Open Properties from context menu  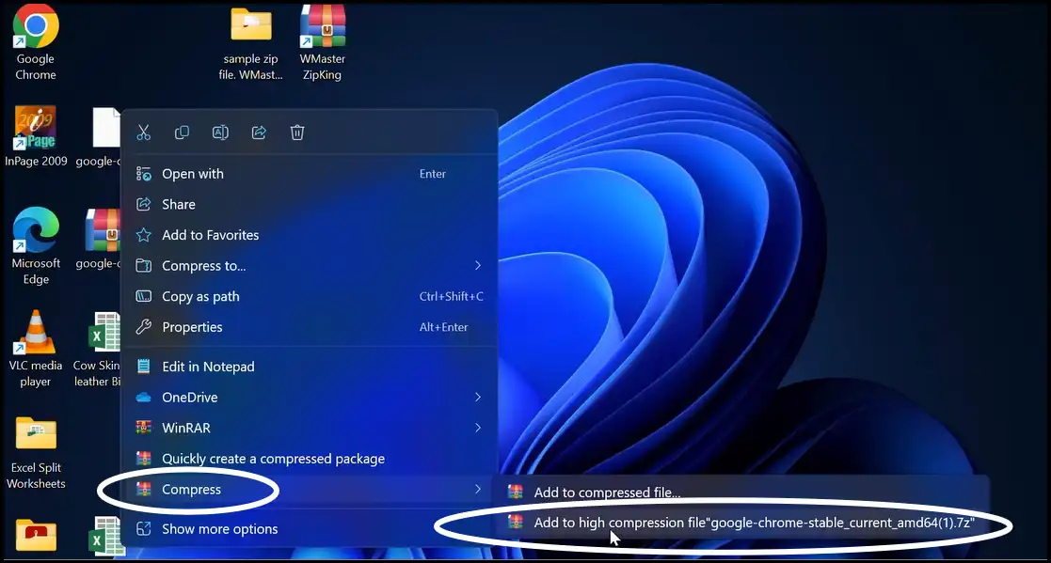[309, 327]
